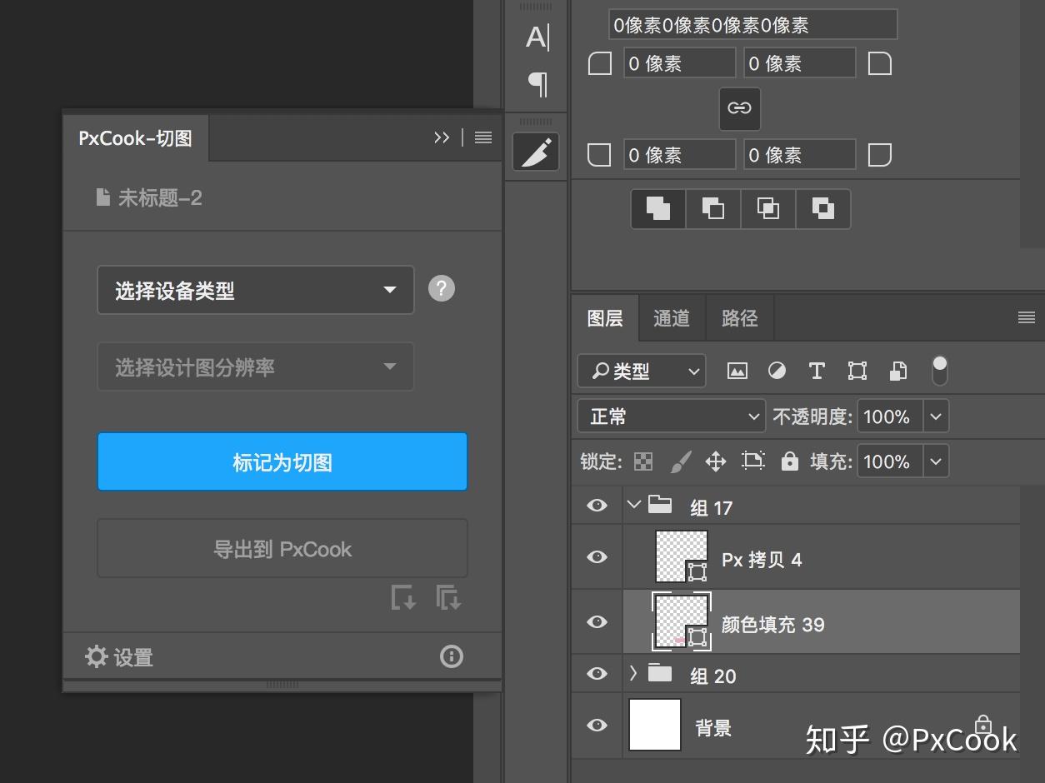Click the filter for text layers icon

(816, 371)
